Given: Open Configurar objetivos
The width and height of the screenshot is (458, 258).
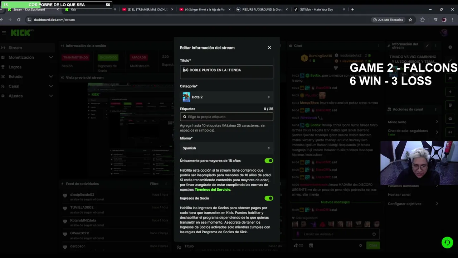Looking at the screenshot, I should (413, 204).
